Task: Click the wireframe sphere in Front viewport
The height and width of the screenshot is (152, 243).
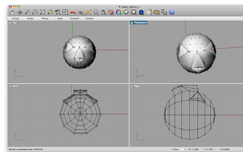Action: pos(80,112)
